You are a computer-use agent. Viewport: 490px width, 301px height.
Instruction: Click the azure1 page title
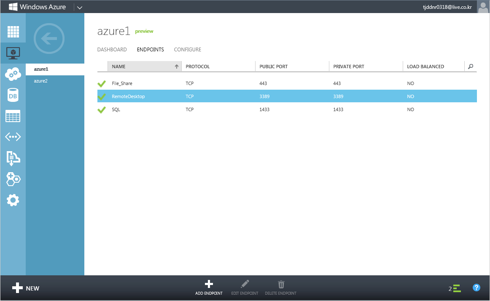click(x=113, y=31)
